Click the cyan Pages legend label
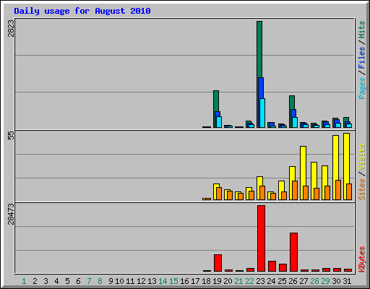370x289 pixels. pos(362,88)
